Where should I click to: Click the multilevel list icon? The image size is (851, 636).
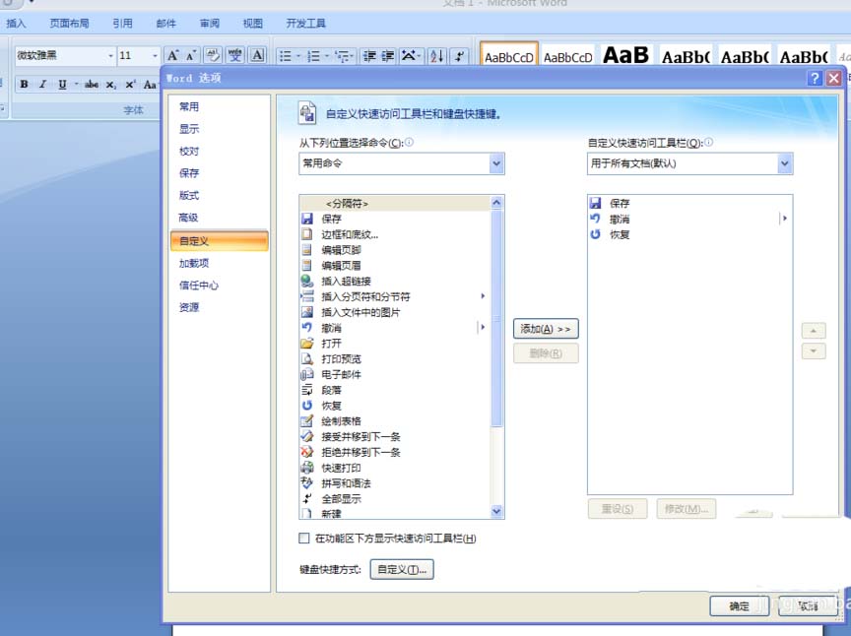342,56
